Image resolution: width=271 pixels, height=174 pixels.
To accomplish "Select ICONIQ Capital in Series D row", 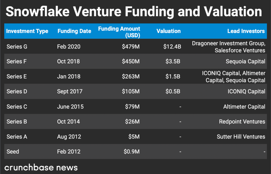I will pos(246,91).
